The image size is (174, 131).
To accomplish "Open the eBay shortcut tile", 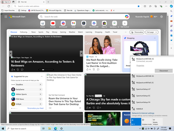I will 104,23.
